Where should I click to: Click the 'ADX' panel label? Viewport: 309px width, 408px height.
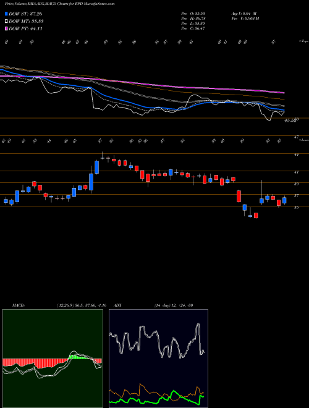(117, 305)
